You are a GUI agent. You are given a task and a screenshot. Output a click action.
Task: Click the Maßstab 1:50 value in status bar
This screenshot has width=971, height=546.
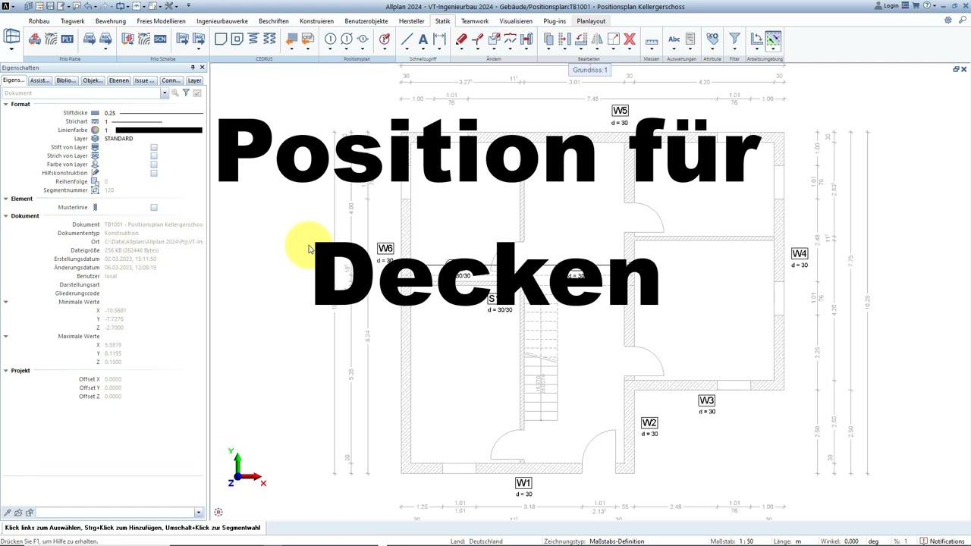point(746,541)
